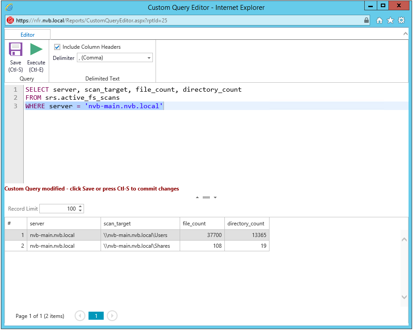Sort by the file_count column header
Viewport: 413px width, 330px height.
[202, 224]
